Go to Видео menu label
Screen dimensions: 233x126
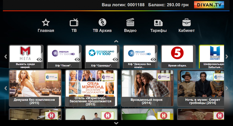(x=130, y=31)
